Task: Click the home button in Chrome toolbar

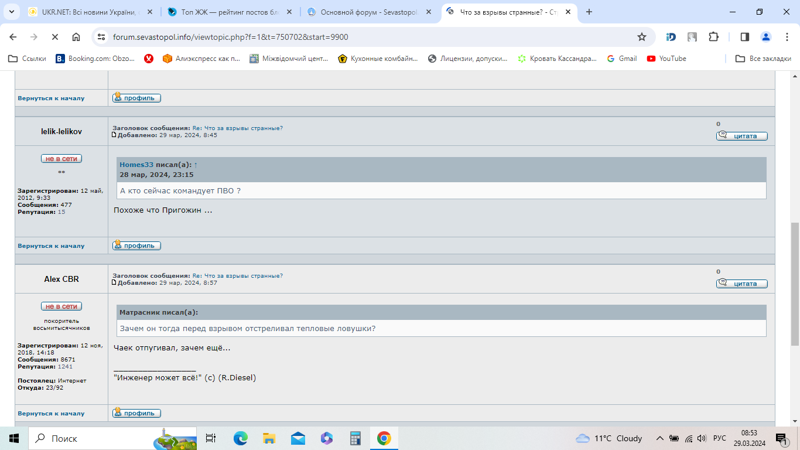Action: tap(76, 37)
